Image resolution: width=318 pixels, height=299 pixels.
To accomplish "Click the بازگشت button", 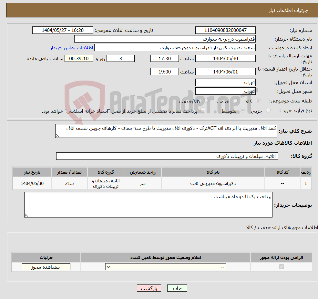I will pyautogui.click(x=149, y=288).
